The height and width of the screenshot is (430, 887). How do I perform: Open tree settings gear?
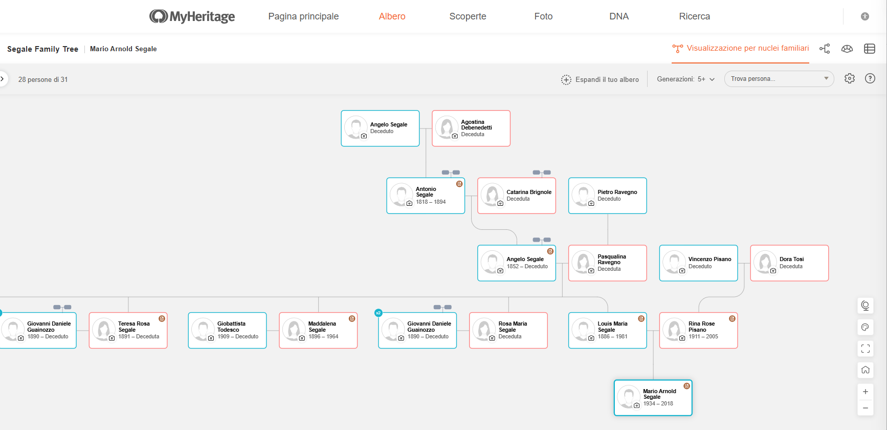(850, 78)
